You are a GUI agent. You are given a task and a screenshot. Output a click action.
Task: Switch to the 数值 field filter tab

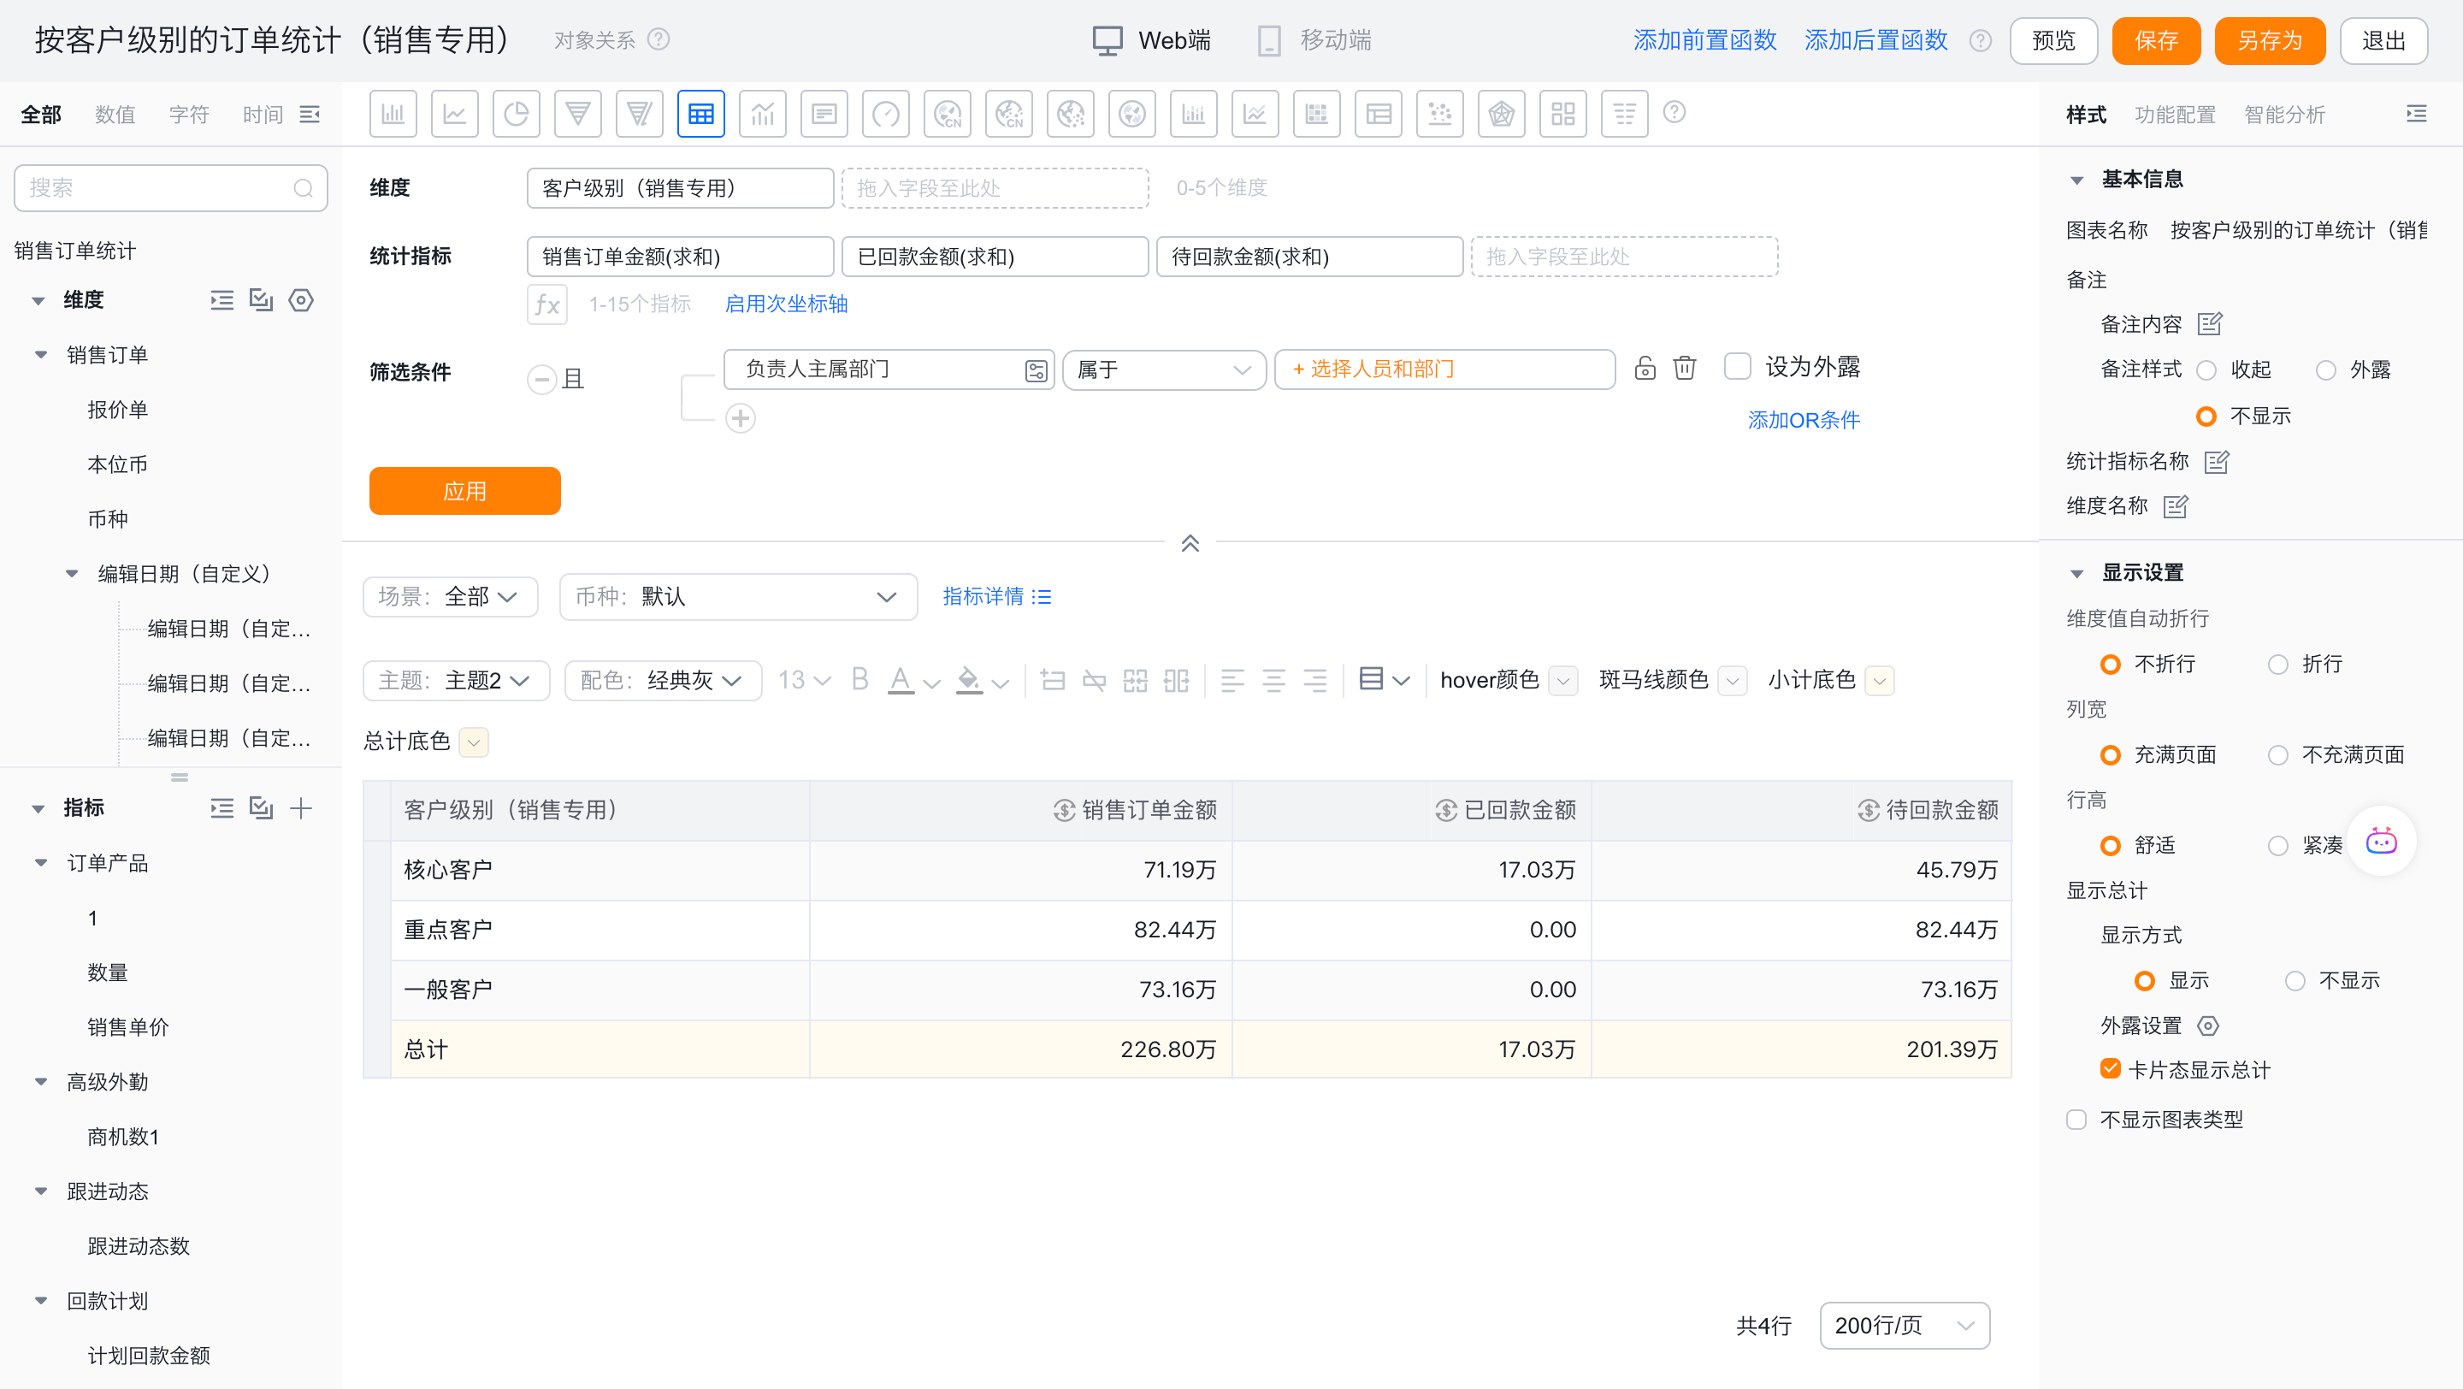115,115
